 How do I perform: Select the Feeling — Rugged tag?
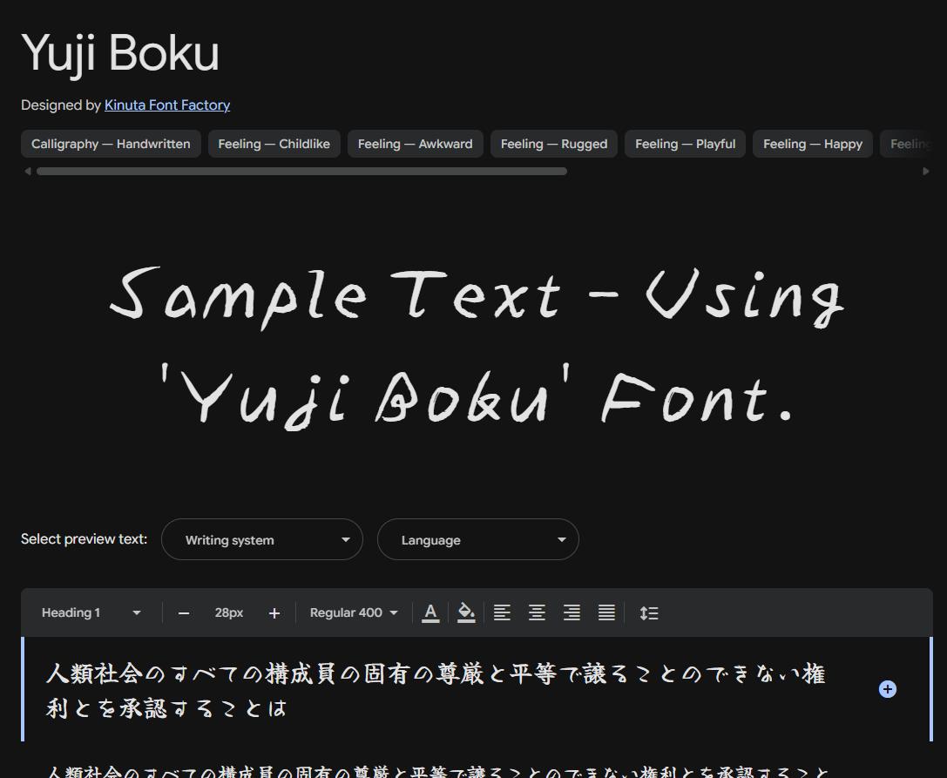click(x=554, y=144)
